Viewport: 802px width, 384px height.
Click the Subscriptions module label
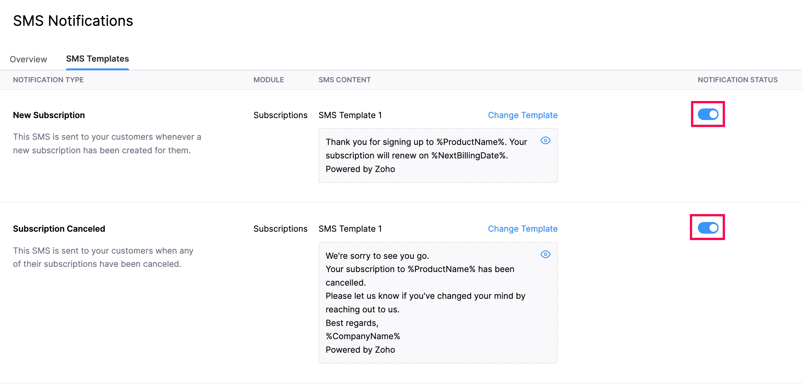click(280, 115)
